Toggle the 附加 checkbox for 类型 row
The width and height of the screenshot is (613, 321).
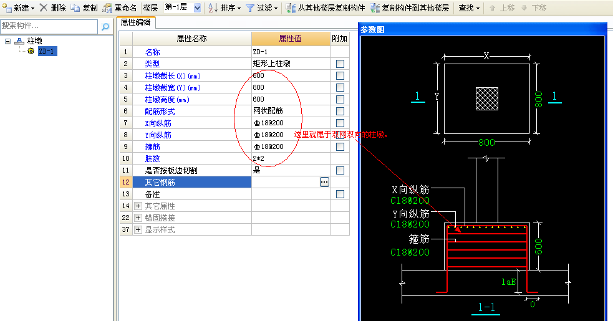click(340, 64)
